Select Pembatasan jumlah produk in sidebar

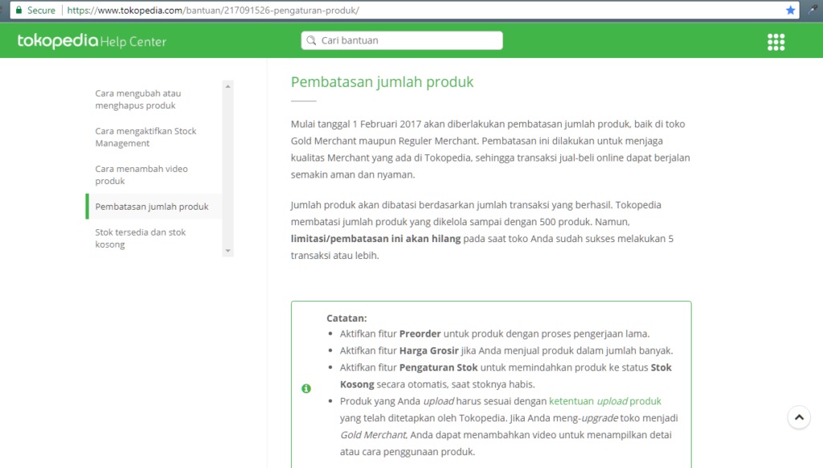pos(152,207)
